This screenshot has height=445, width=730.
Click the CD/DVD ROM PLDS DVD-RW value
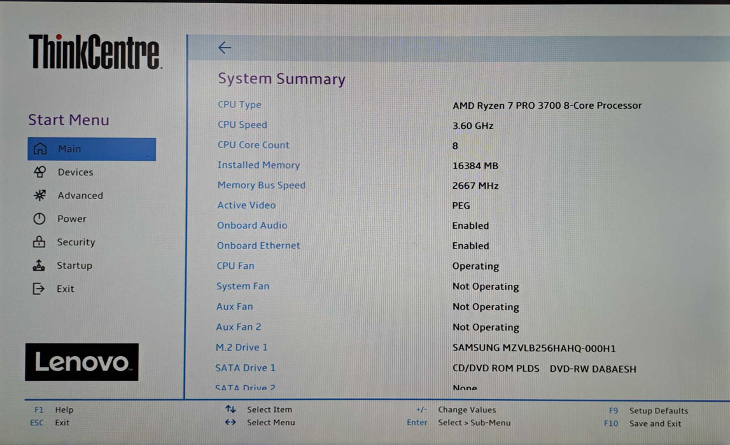(544, 369)
